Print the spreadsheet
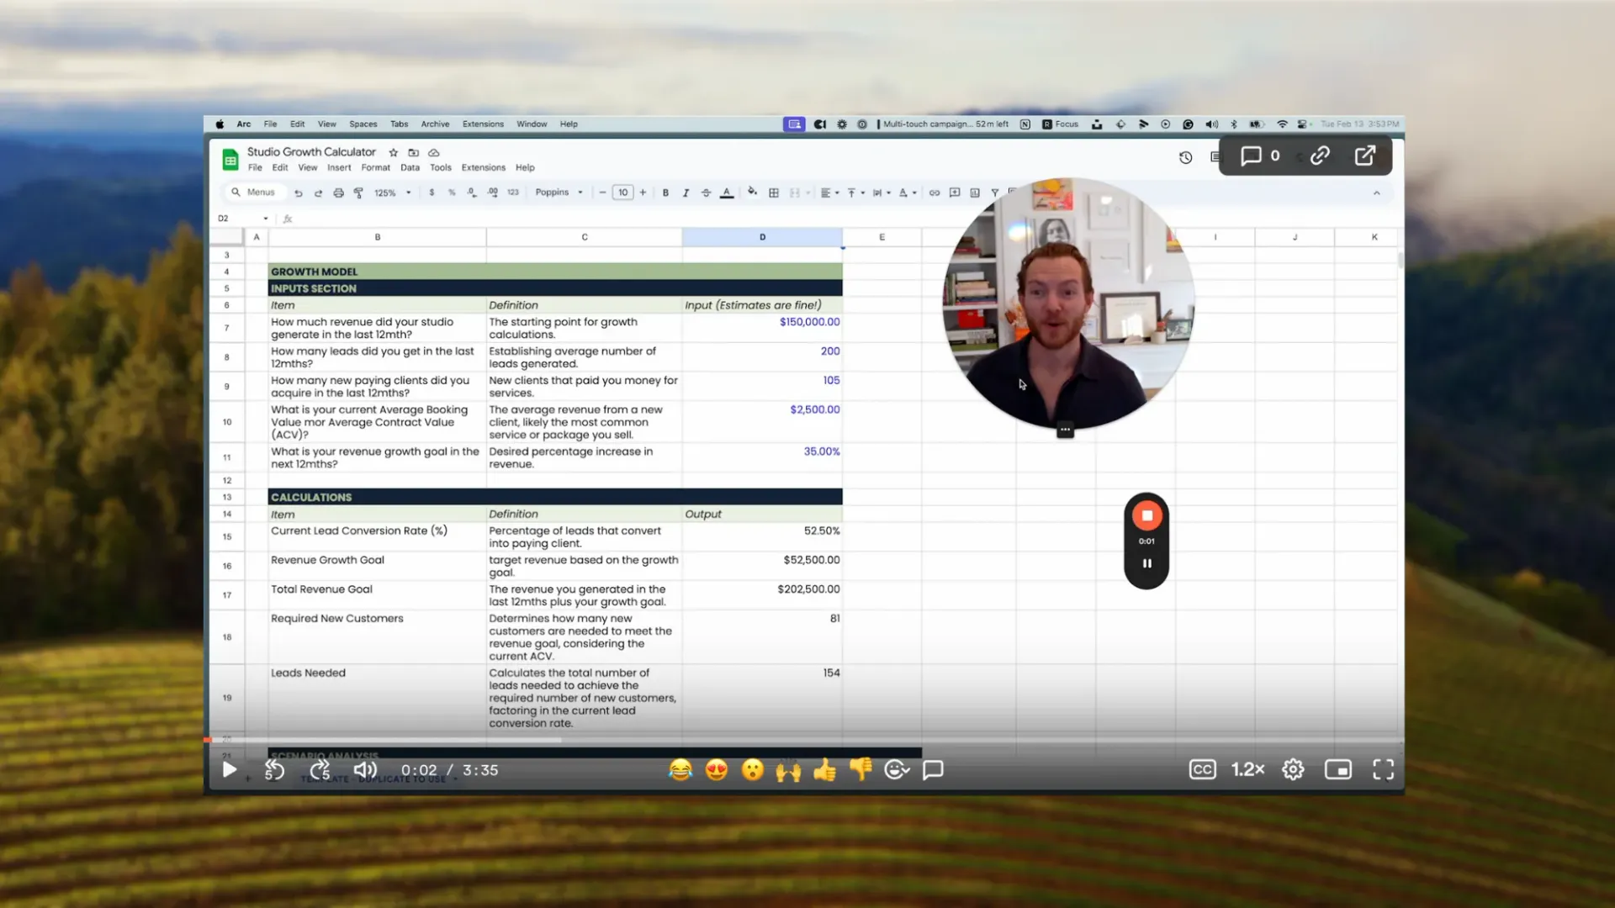 coord(338,193)
